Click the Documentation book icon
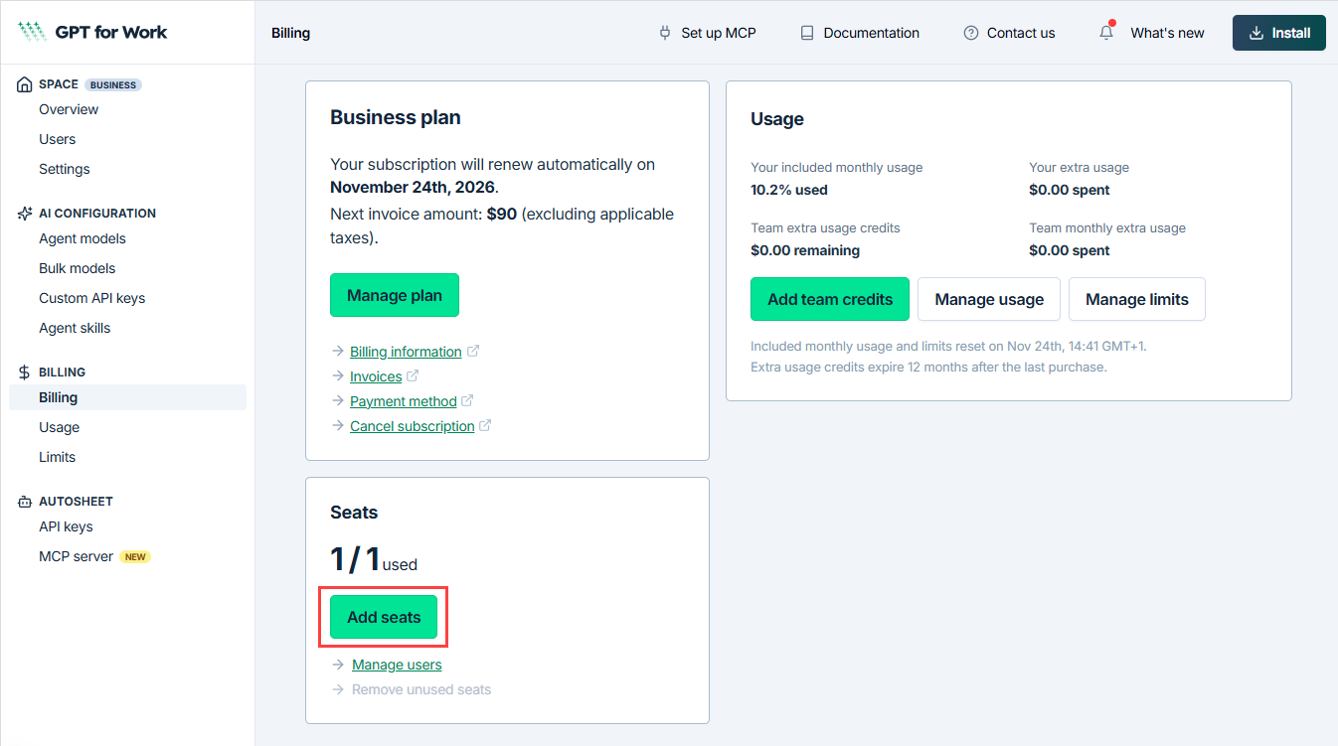The height and width of the screenshot is (746, 1338). click(807, 33)
